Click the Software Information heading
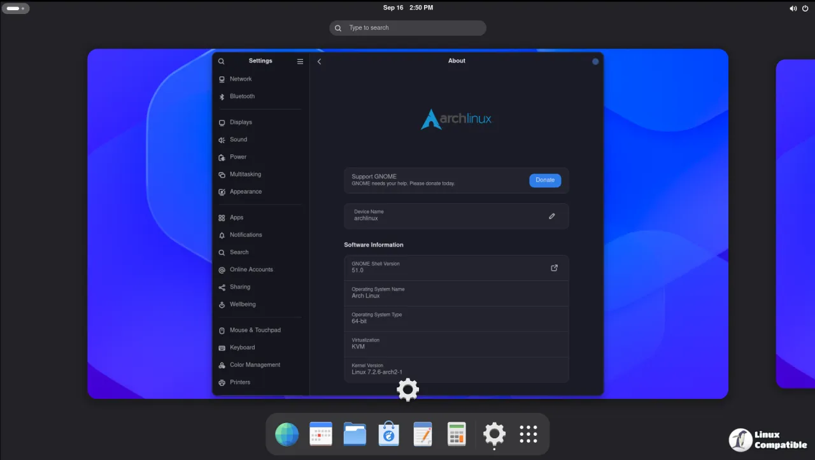Image resolution: width=815 pixels, height=460 pixels. (374, 245)
